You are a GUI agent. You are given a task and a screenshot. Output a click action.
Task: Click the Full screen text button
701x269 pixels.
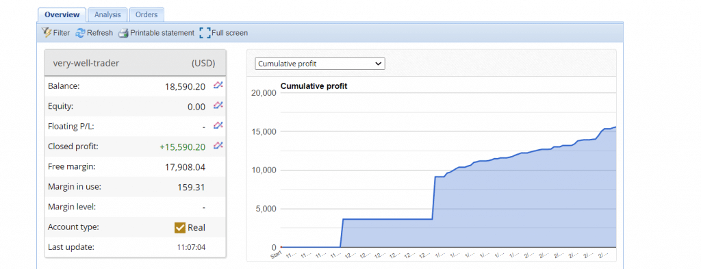pyautogui.click(x=230, y=33)
